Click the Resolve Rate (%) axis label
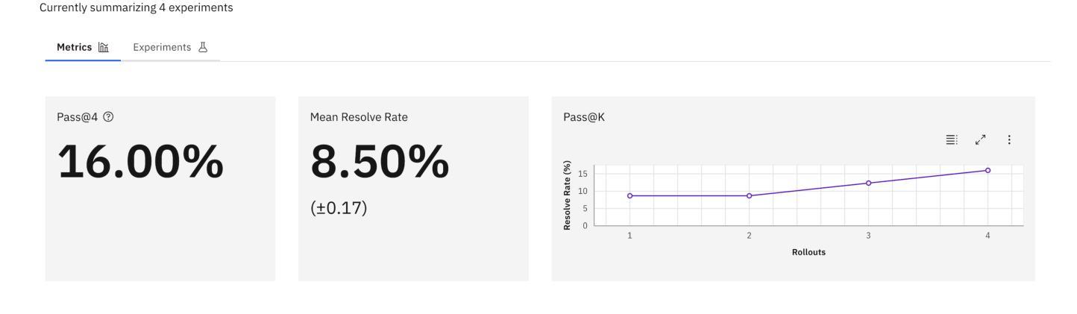Image resolution: width=1077 pixels, height=314 pixels. [x=568, y=195]
